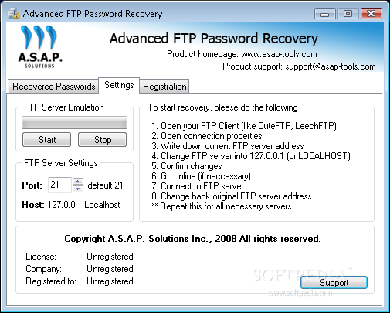This screenshot has width=390, height=313.
Task: Close the Advanced FTP Password Recovery window
Action: (x=371, y=14)
